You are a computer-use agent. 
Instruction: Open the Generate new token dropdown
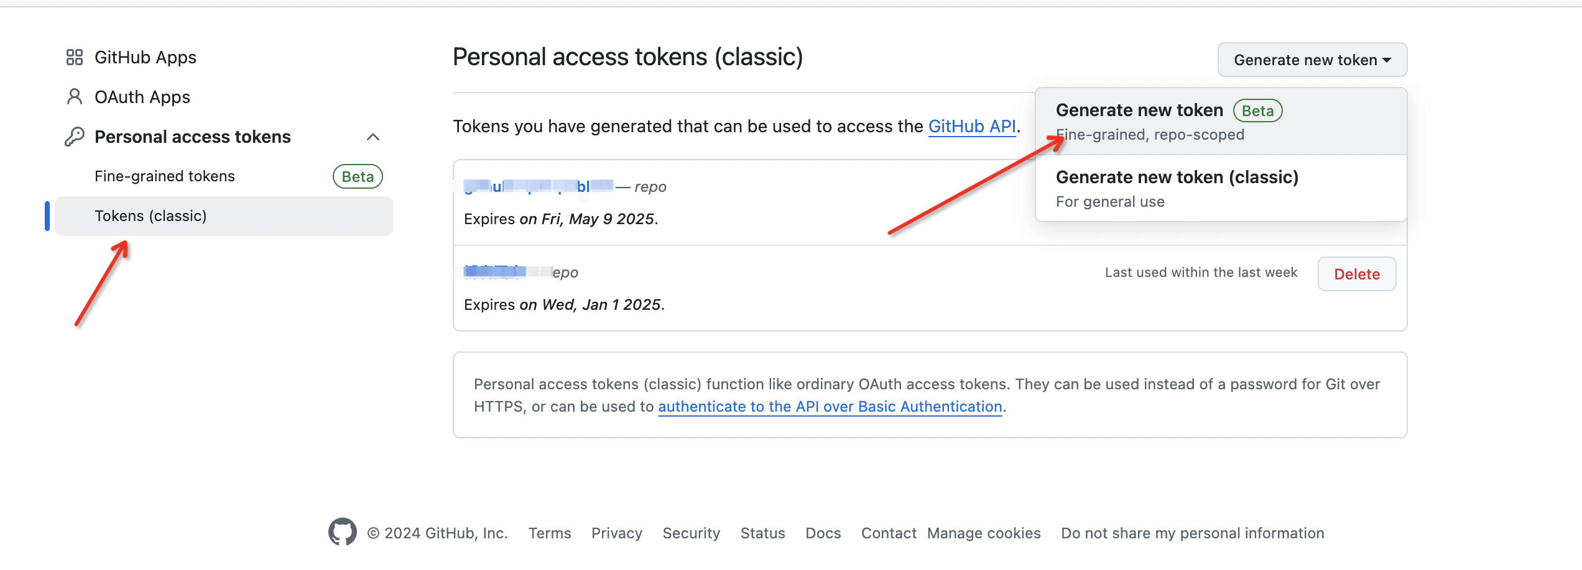point(1312,60)
